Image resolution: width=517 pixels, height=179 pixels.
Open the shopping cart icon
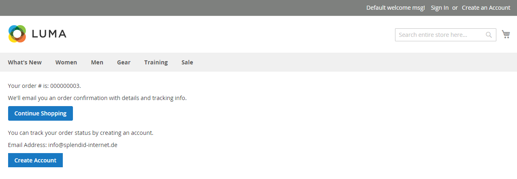pos(506,34)
